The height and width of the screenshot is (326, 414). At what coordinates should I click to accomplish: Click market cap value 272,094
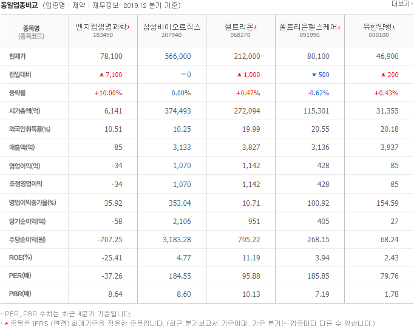pyautogui.click(x=247, y=111)
